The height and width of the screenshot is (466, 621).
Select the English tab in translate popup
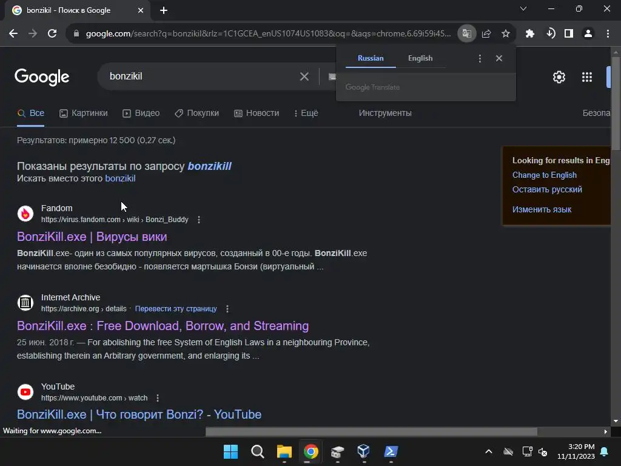[420, 58]
